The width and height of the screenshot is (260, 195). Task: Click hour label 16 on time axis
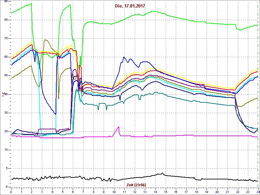tap(176, 192)
